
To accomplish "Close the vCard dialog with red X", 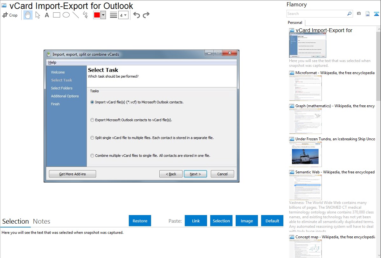I will point(230,53).
